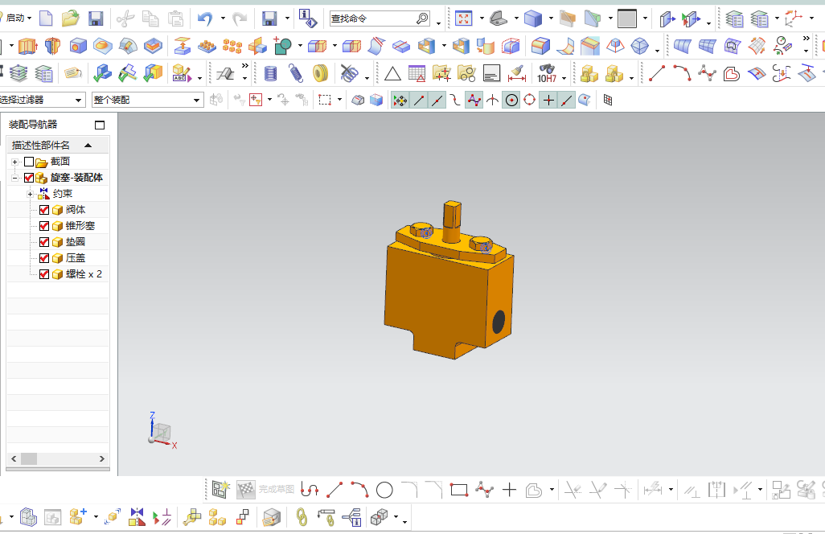Open the rectangle selection dropdown arrow
This screenshot has height=534, width=825.
pyautogui.click(x=339, y=100)
